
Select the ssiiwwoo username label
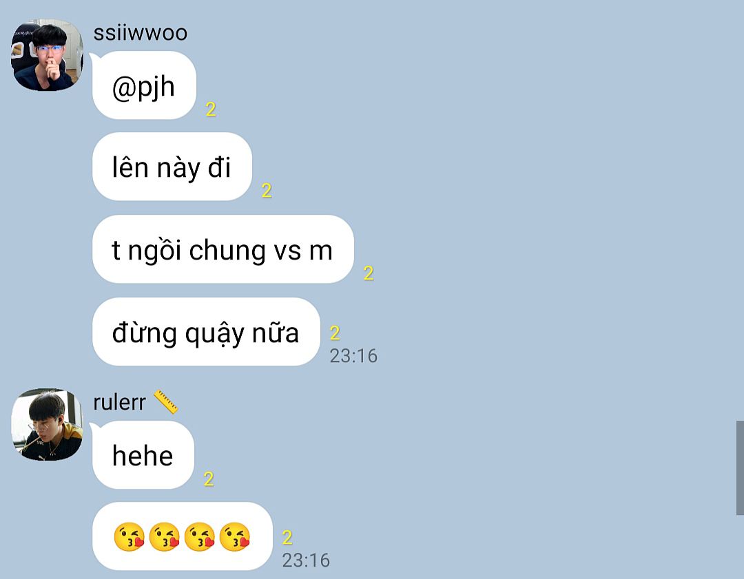141,33
